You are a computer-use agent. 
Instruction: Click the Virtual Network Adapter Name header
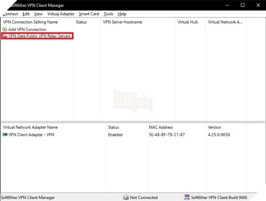54,127
